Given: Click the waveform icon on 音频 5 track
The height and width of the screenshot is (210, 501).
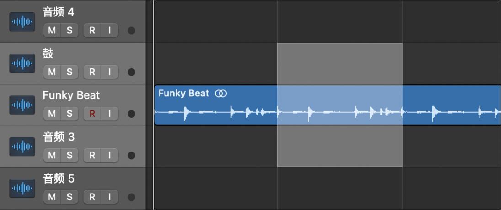Looking at the screenshot, I should pos(22,188).
